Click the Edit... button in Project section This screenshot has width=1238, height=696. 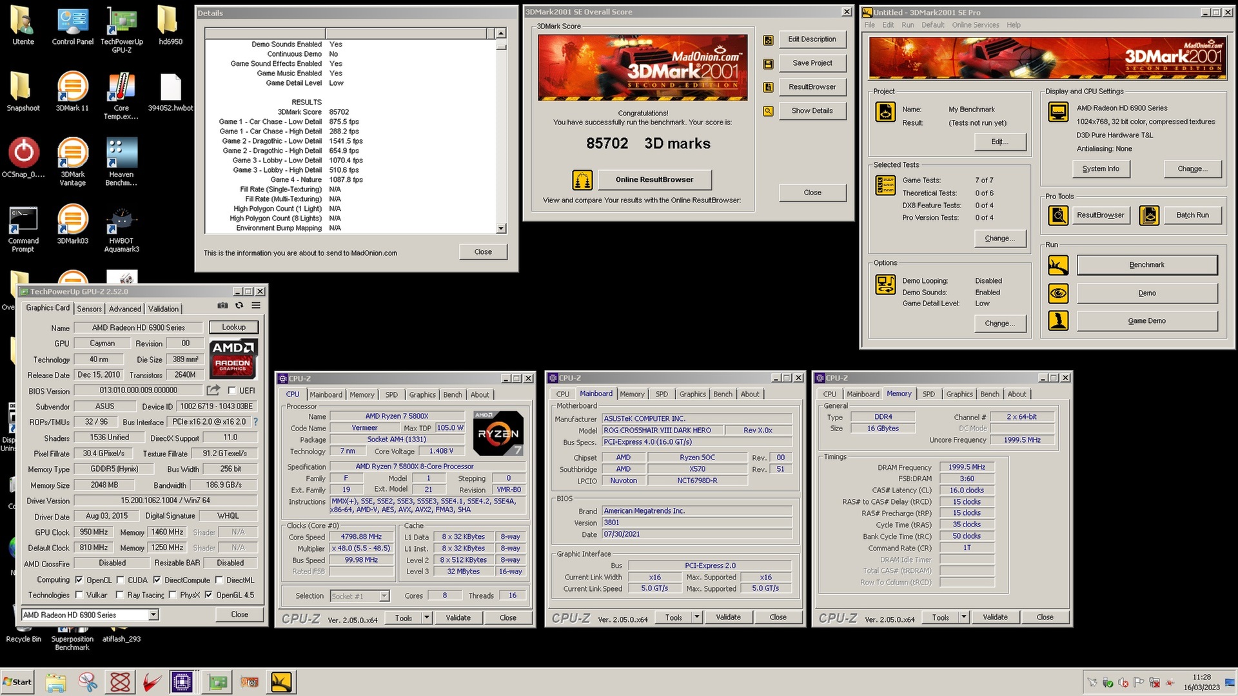pyautogui.click(x=999, y=142)
